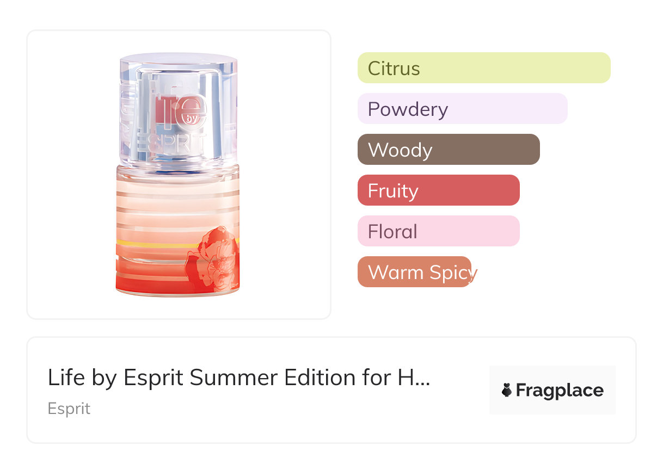Click the brown Woody accord bar

(x=448, y=150)
